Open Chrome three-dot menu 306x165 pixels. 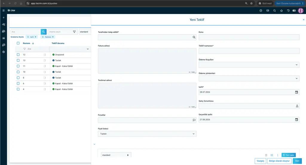click(x=303, y=3)
